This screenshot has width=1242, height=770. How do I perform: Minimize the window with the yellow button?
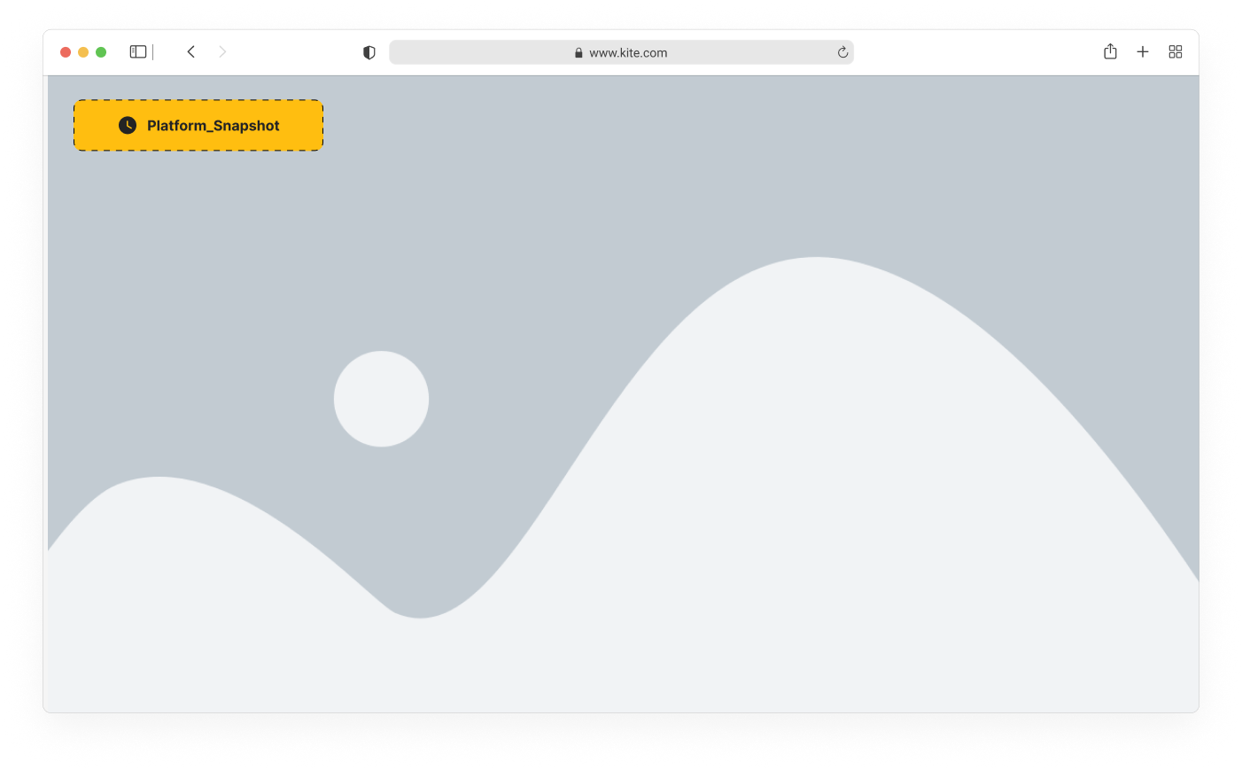[83, 52]
